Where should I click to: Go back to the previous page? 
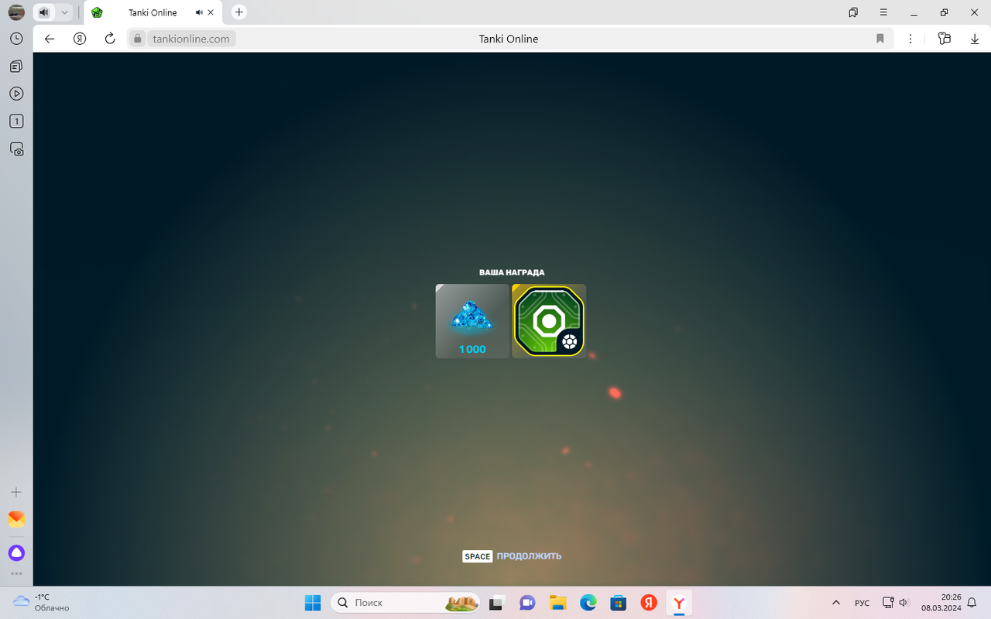click(x=50, y=39)
